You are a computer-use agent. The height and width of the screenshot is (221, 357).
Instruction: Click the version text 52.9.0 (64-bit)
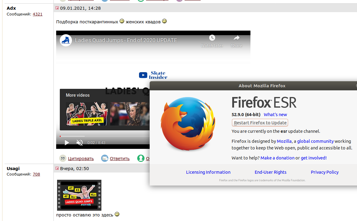coord(246,115)
